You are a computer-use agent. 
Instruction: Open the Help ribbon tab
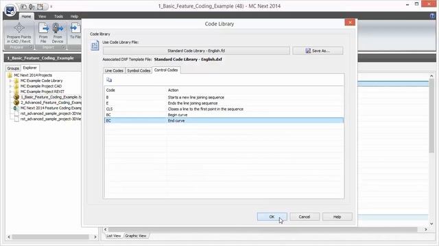coord(74,16)
